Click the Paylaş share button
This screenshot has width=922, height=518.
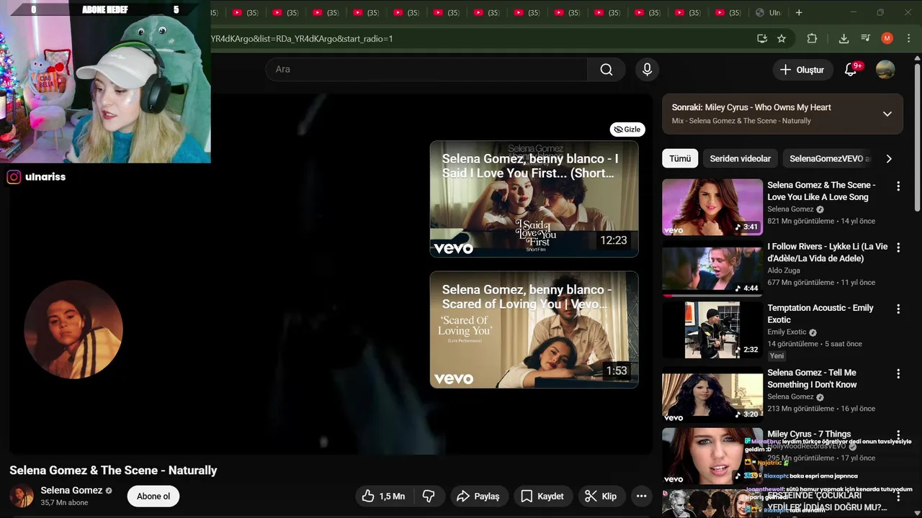coord(478,496)
